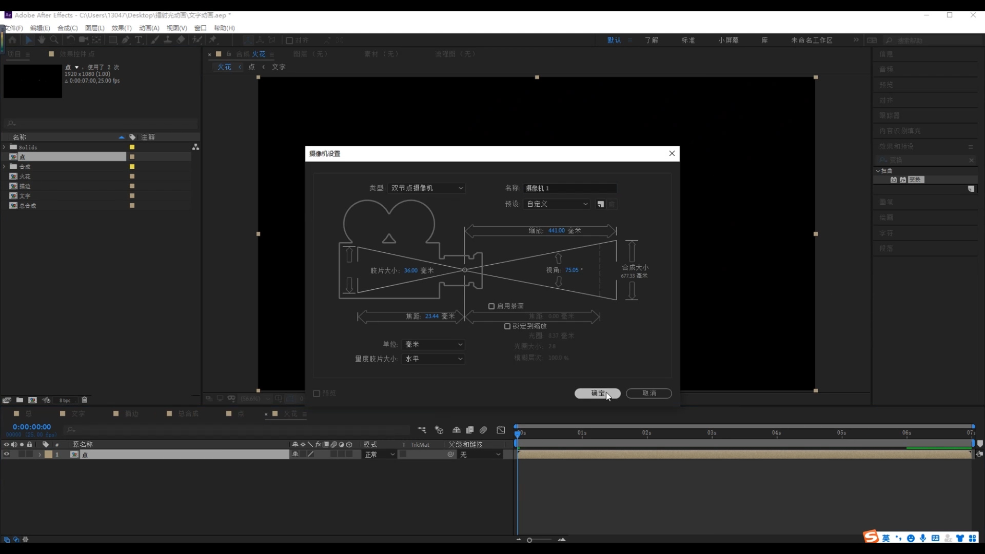The width and height of the screenshot is (985, 554).
Task: Save camera preset icon next to 预设
Action: [600, 204]
